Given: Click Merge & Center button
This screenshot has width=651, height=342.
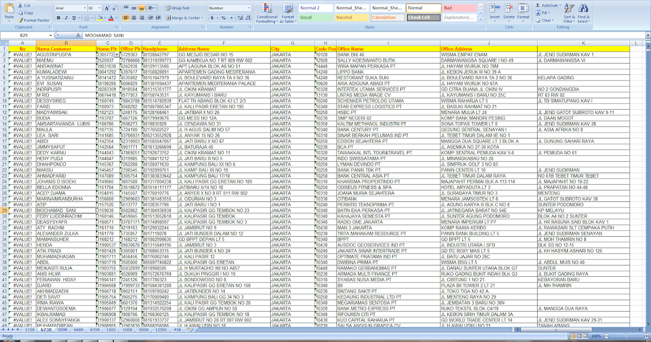Looking at the screenshot, I should pos(184,18).
